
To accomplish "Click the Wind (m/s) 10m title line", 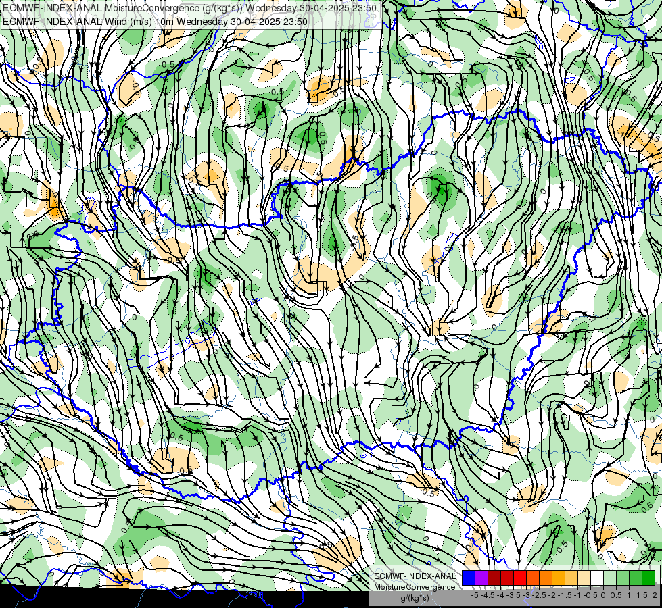I will [x=155, y=22].
